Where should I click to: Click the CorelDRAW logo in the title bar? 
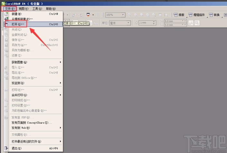(x=3, y=4)
